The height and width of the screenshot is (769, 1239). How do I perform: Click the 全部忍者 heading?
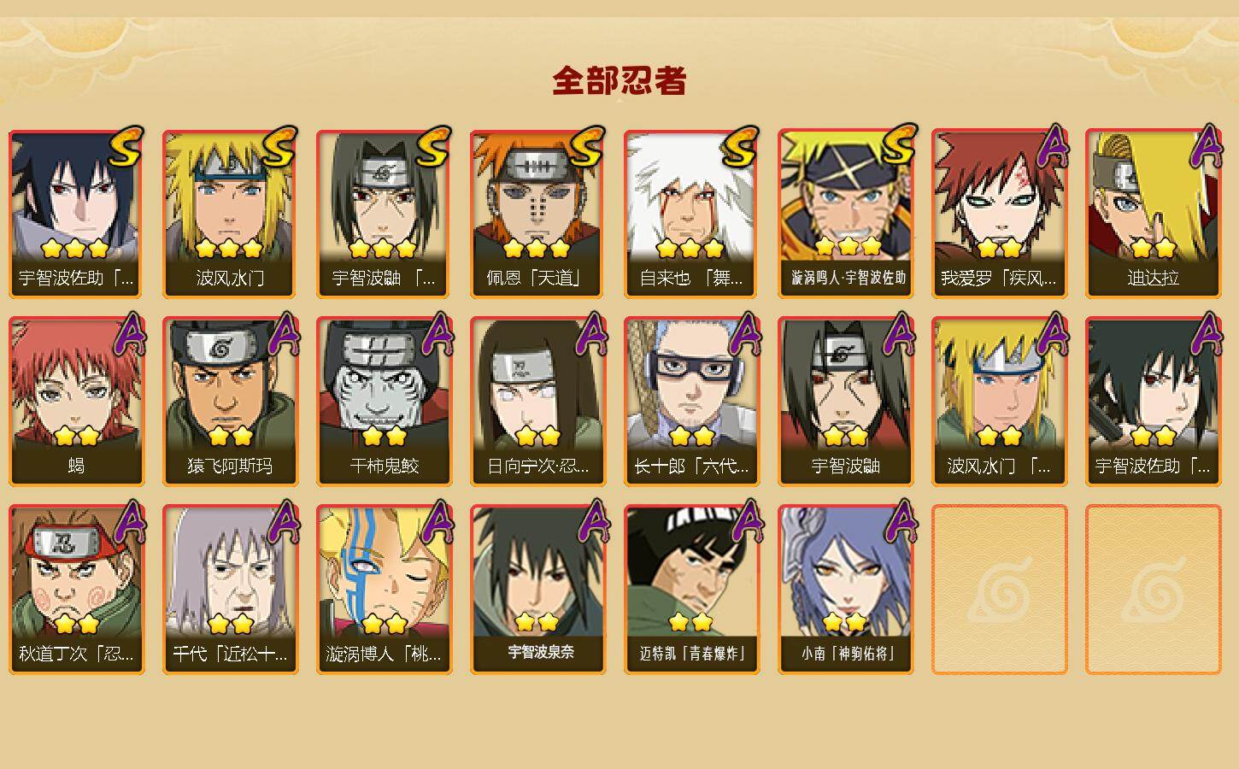619,80
